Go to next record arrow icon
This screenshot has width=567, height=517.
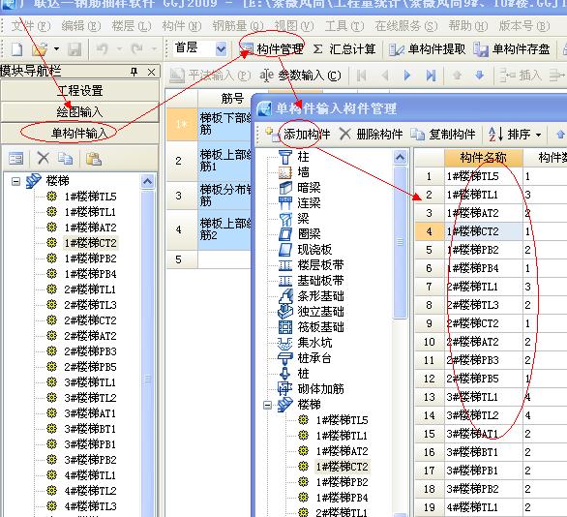[407, 76]
